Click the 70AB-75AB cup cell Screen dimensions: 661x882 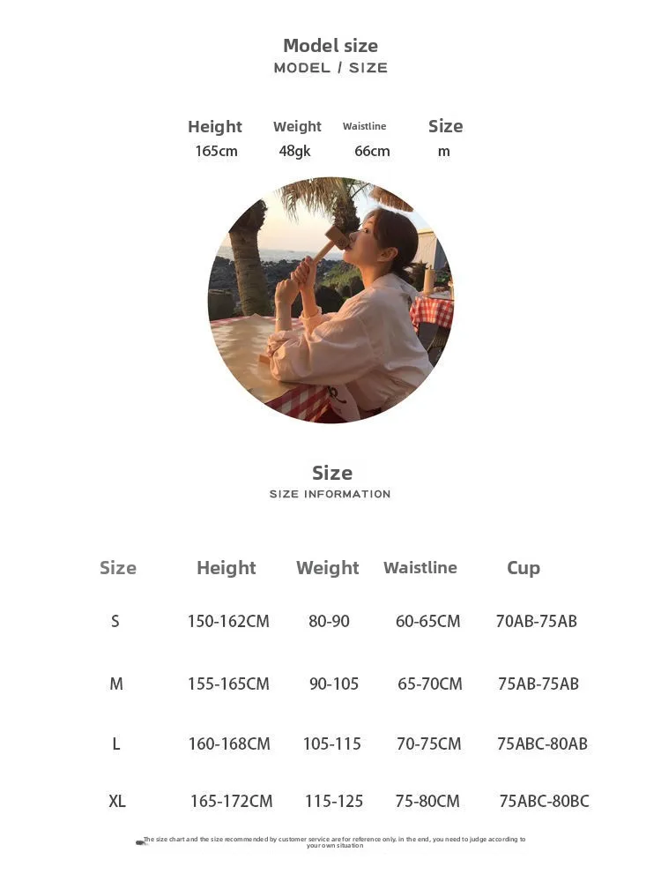[536, 621]
